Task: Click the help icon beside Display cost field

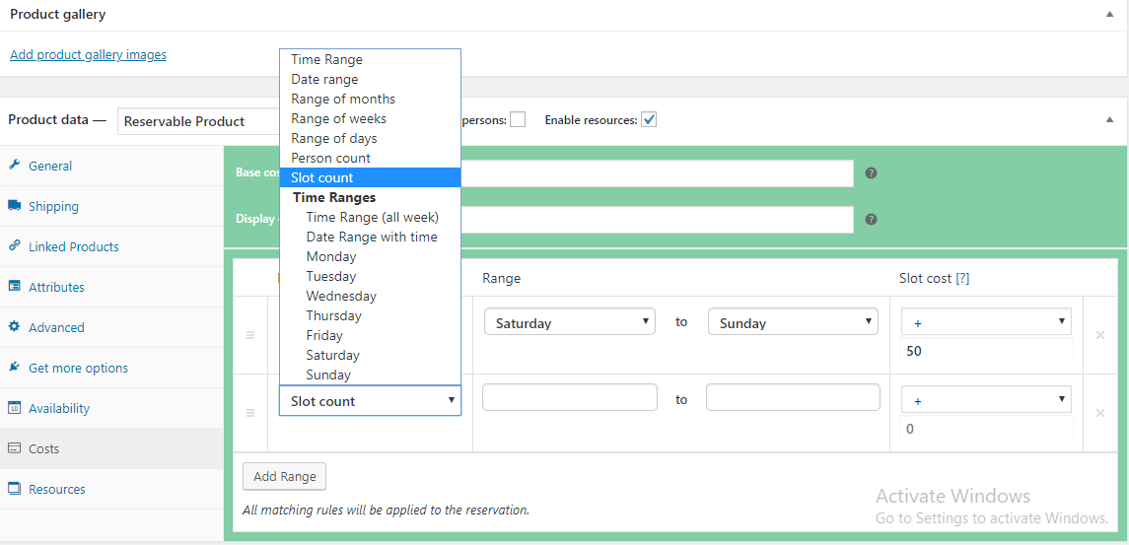Action: 871,220
